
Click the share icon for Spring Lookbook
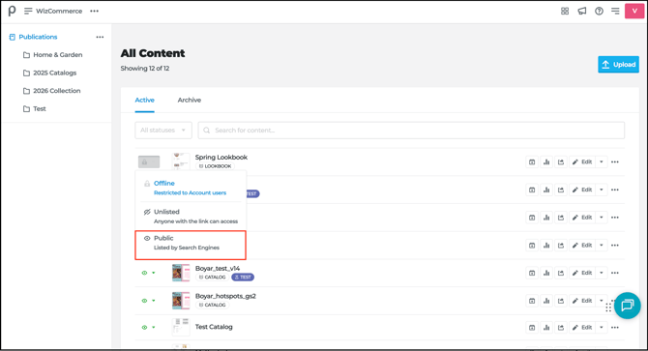click(561, 161)
